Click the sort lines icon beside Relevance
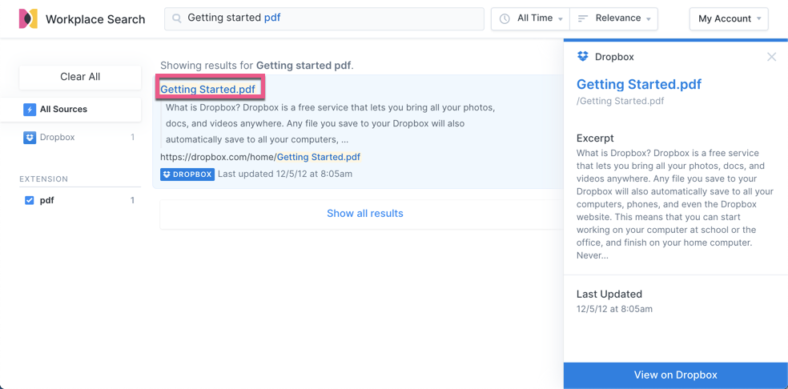The height and width of the screenshot is (389, 788). pyautogui.click(x=583, y=18)
